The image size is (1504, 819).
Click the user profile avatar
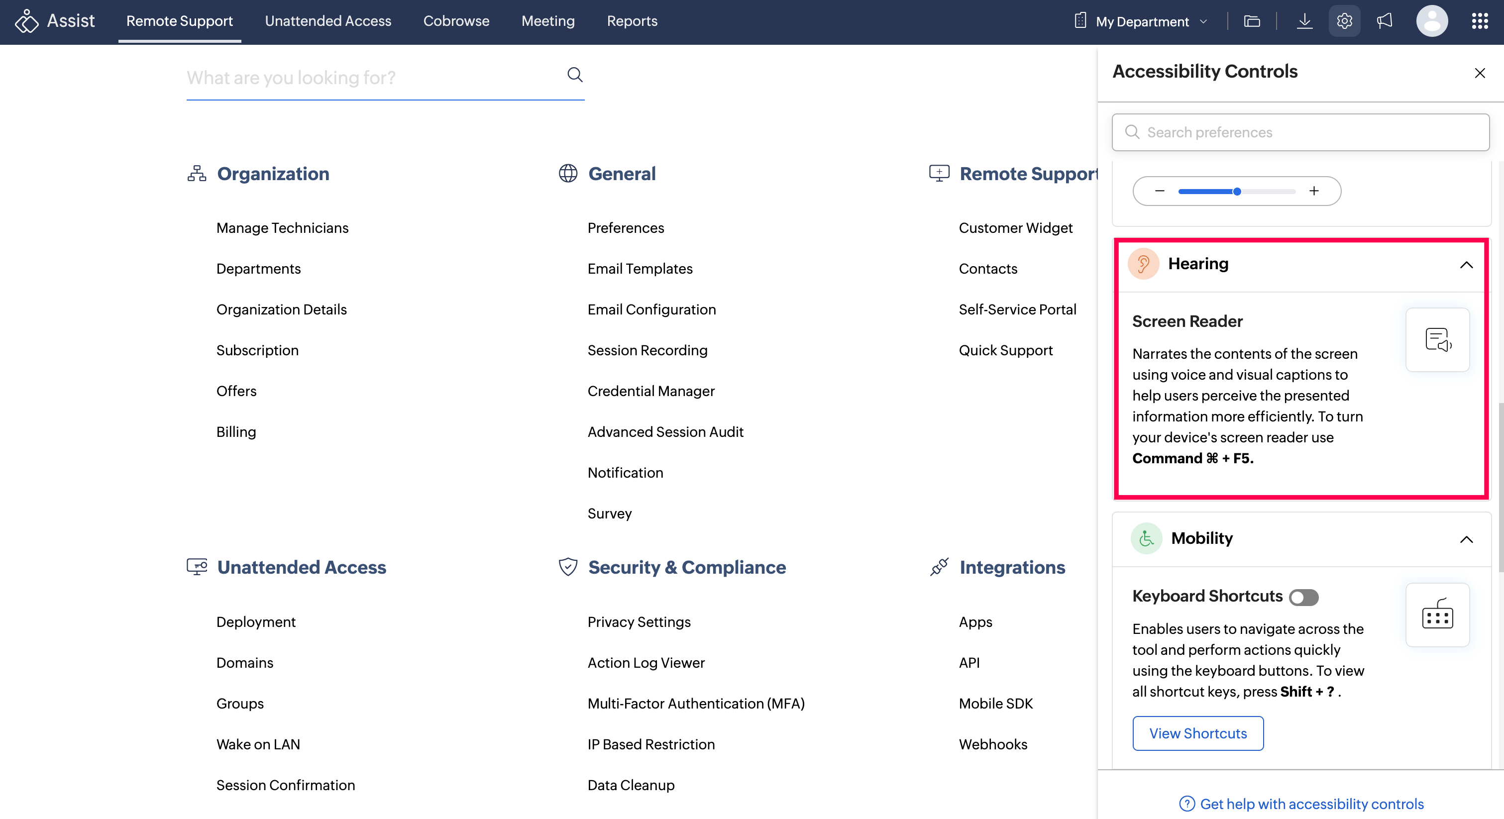[x=1432, y=21]
